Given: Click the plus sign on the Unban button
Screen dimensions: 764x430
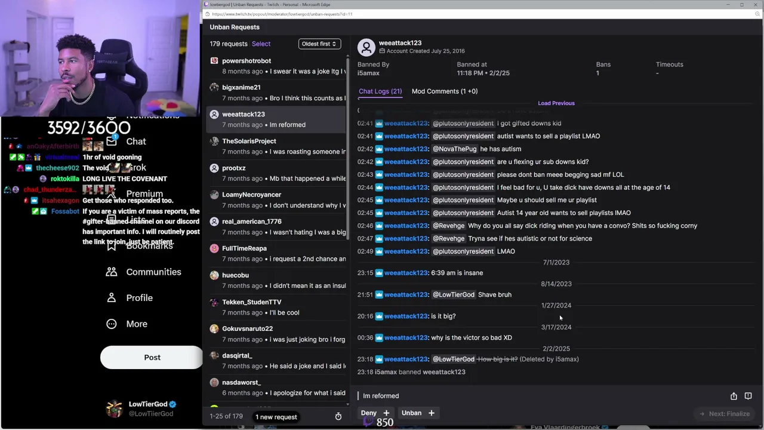Looking at the screenshot, I should (x=431, y=413).
